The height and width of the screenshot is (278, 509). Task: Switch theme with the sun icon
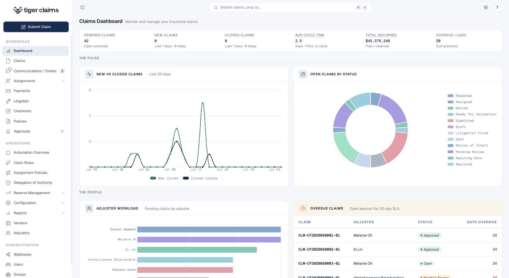click(x=486, y=7)
